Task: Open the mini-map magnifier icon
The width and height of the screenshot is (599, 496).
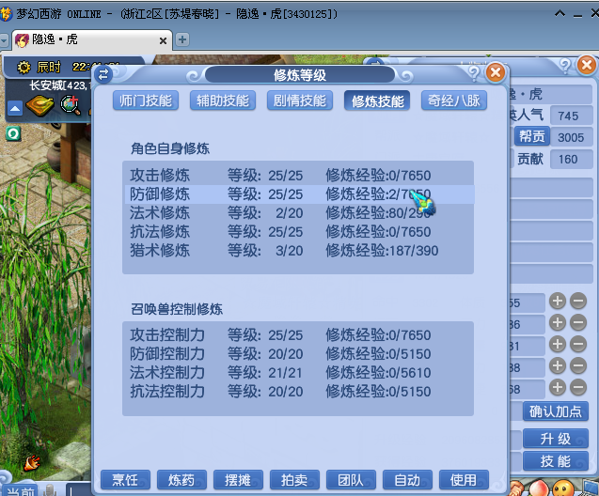Action: (71, 105)
